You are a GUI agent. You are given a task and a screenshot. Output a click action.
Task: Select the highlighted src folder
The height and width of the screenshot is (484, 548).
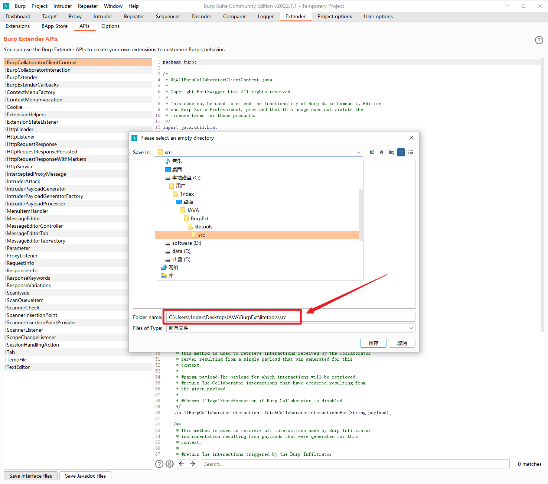[257, 235]
